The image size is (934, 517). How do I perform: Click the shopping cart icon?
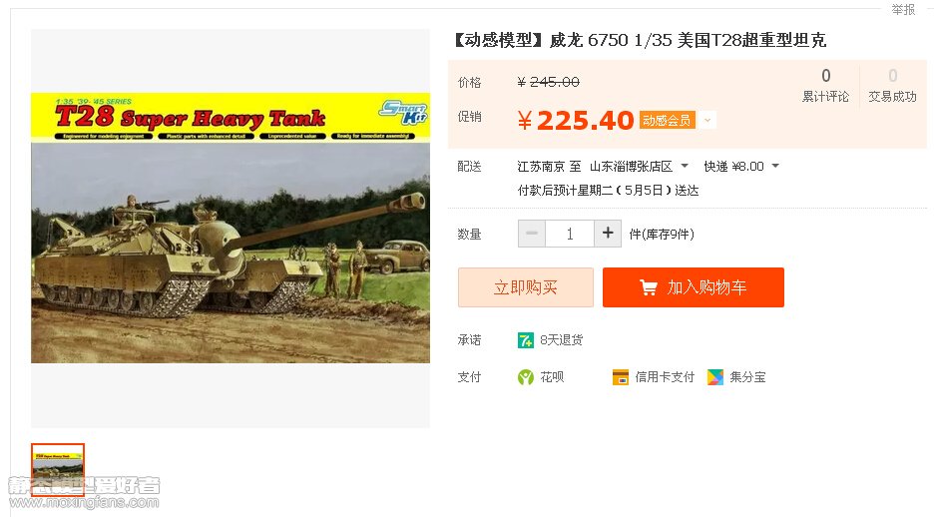648,287
